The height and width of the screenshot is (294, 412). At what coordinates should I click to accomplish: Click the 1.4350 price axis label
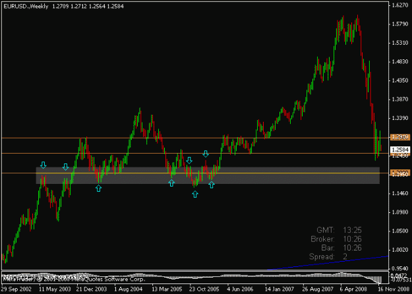(x=399, y=80)
